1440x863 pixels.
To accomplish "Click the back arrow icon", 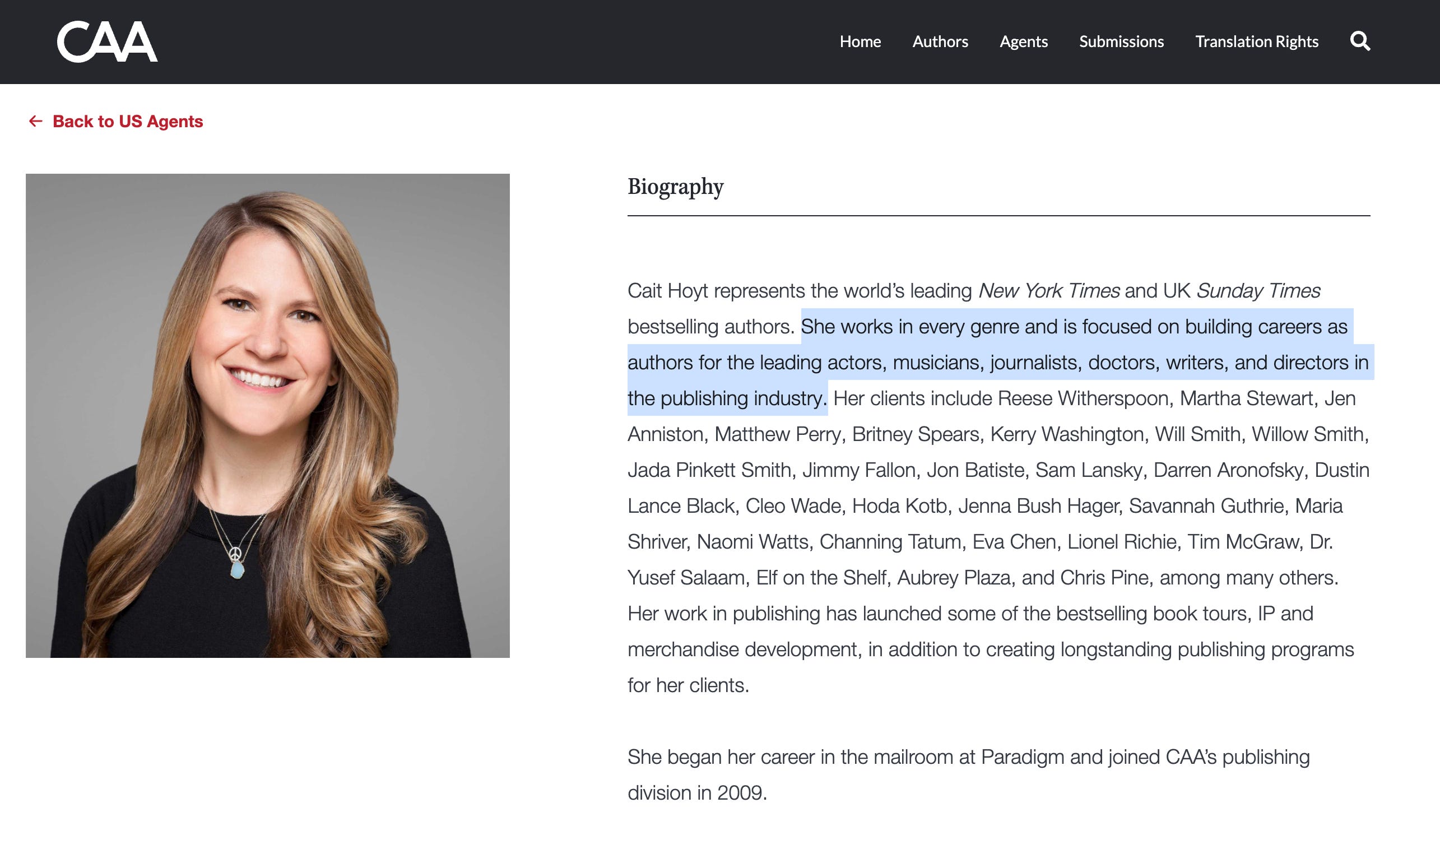I will 35,121.
